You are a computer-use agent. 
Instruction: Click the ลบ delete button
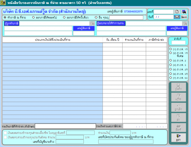click(178, 117)
